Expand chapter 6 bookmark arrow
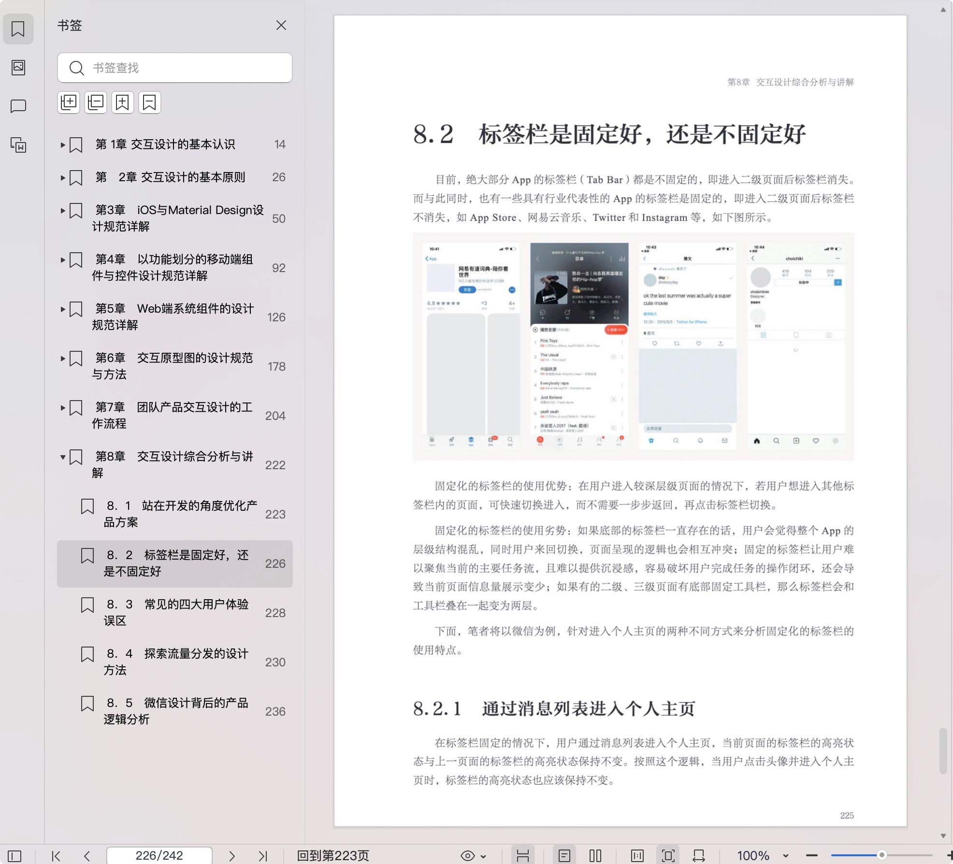 63,358
